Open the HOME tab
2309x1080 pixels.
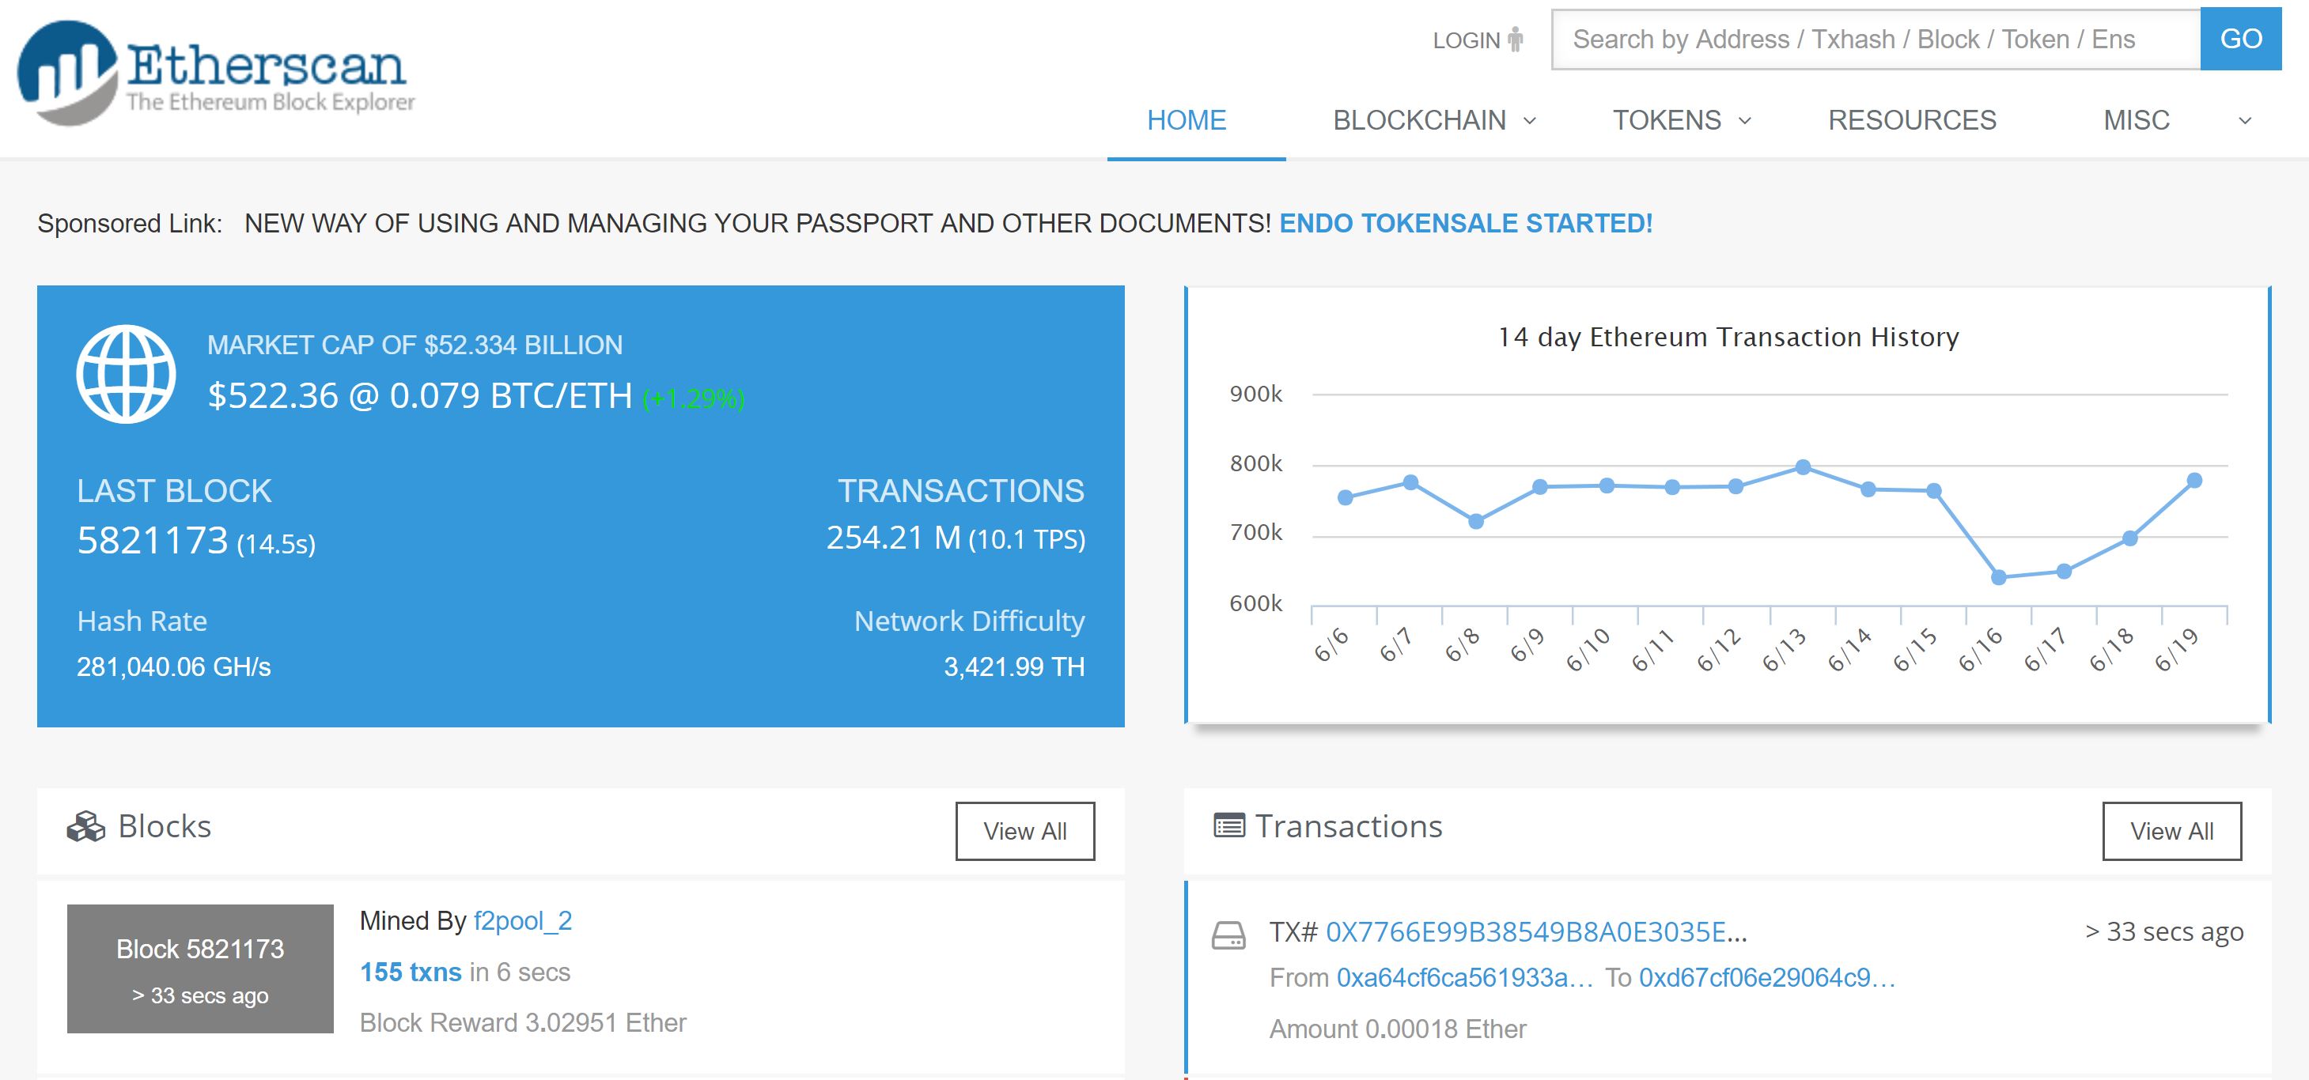tap(1186, 120)
